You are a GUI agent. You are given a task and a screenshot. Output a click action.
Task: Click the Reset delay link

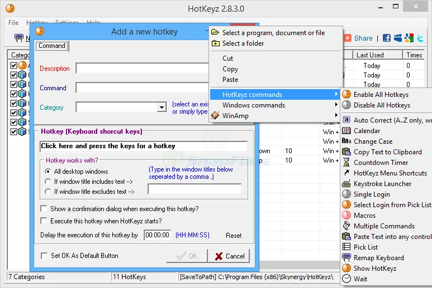tap(234, 235)
